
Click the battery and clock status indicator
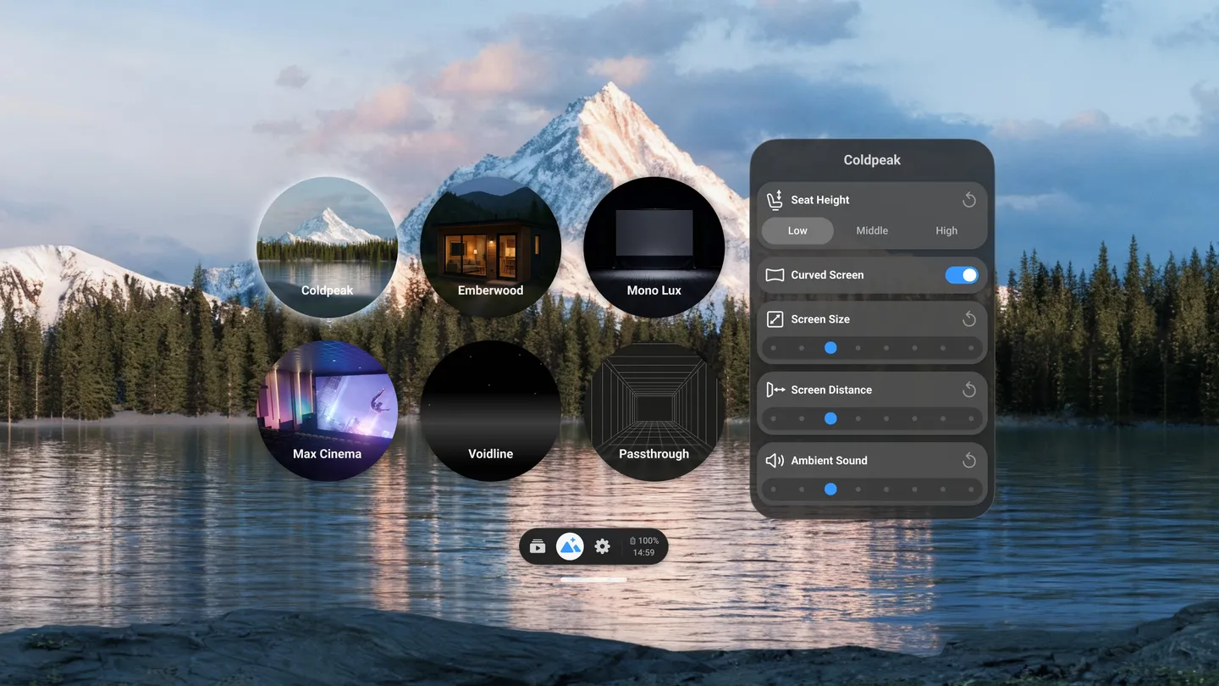(x=644, y=547)
